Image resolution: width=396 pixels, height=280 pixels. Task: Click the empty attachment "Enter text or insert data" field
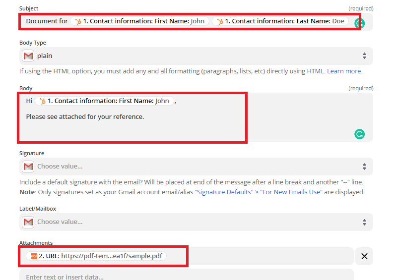click(186, 276)
